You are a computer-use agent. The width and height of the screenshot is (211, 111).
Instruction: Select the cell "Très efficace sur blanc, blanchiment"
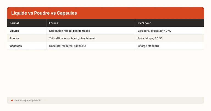(72, 38)
